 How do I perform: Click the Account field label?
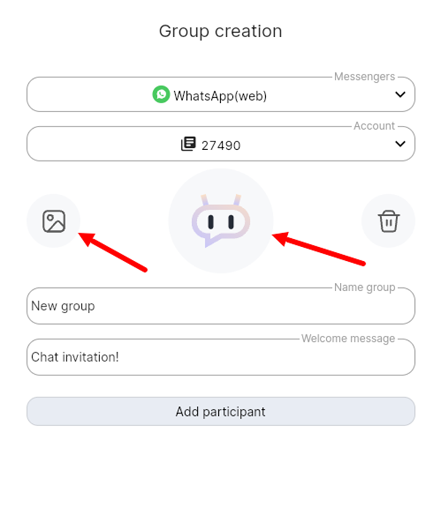click(374, 126)
